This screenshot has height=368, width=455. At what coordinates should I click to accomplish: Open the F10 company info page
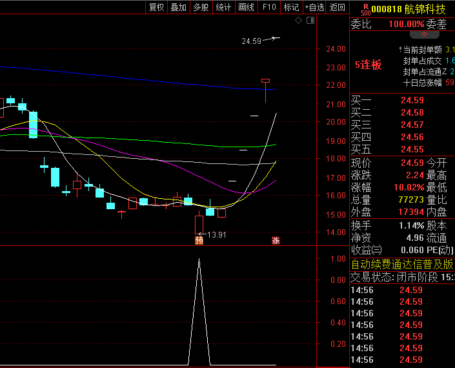pos(269,7)
